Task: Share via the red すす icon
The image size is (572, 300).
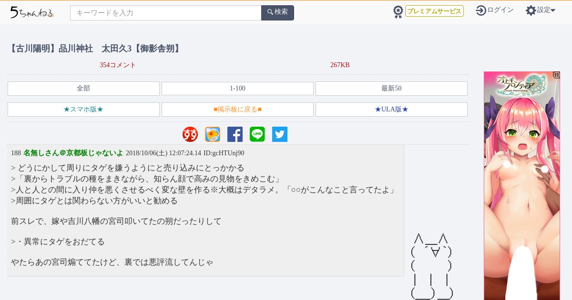Action: 190,134
